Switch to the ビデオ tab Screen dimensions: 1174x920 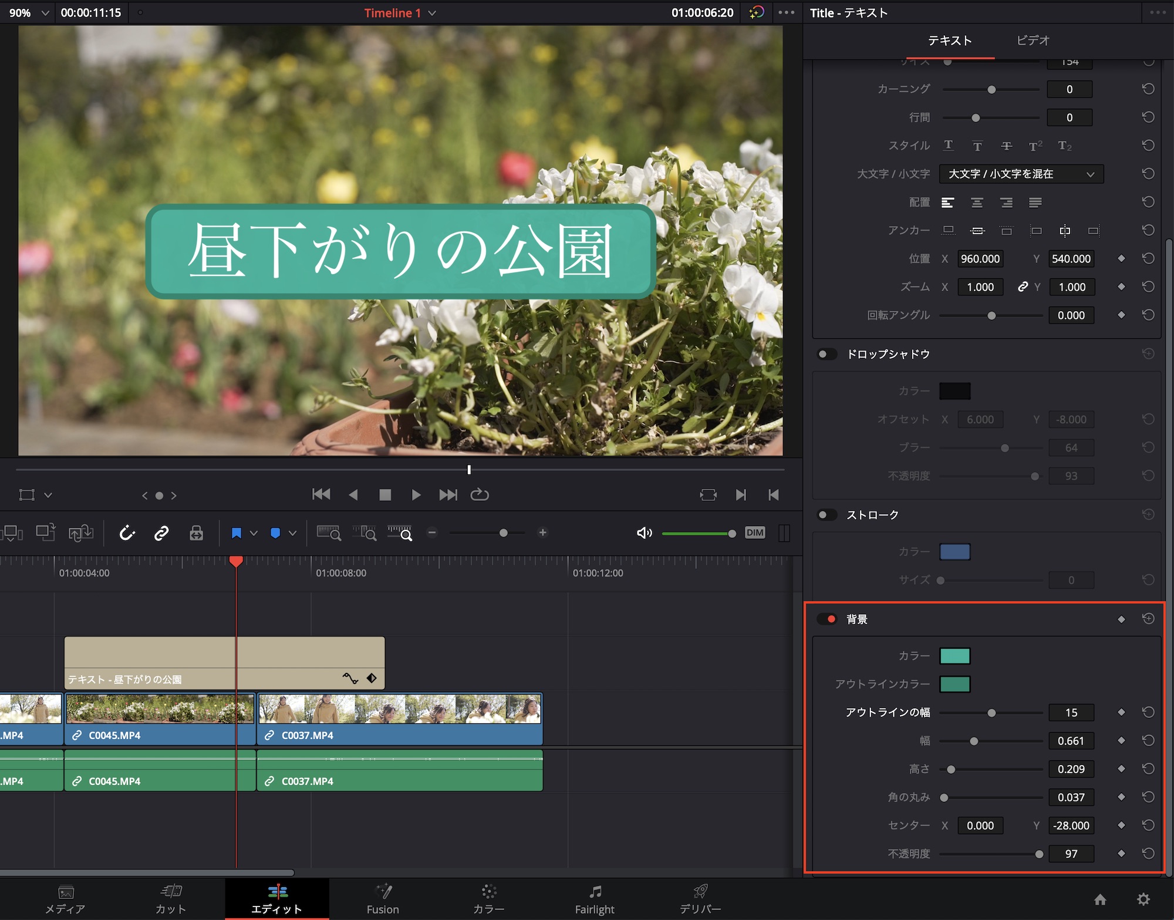(1033, 41)
